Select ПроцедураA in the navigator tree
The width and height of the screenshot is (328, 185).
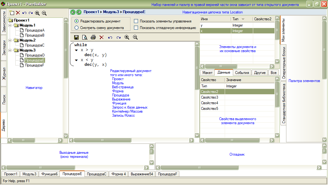pyautogui.click(x=34, y=30)
